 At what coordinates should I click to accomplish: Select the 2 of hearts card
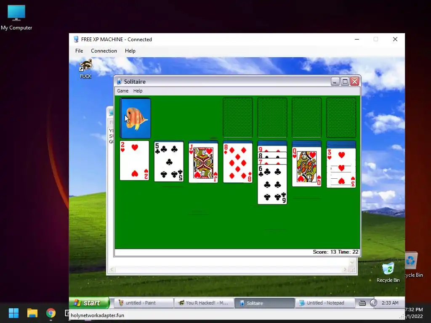tap(134, 160)
